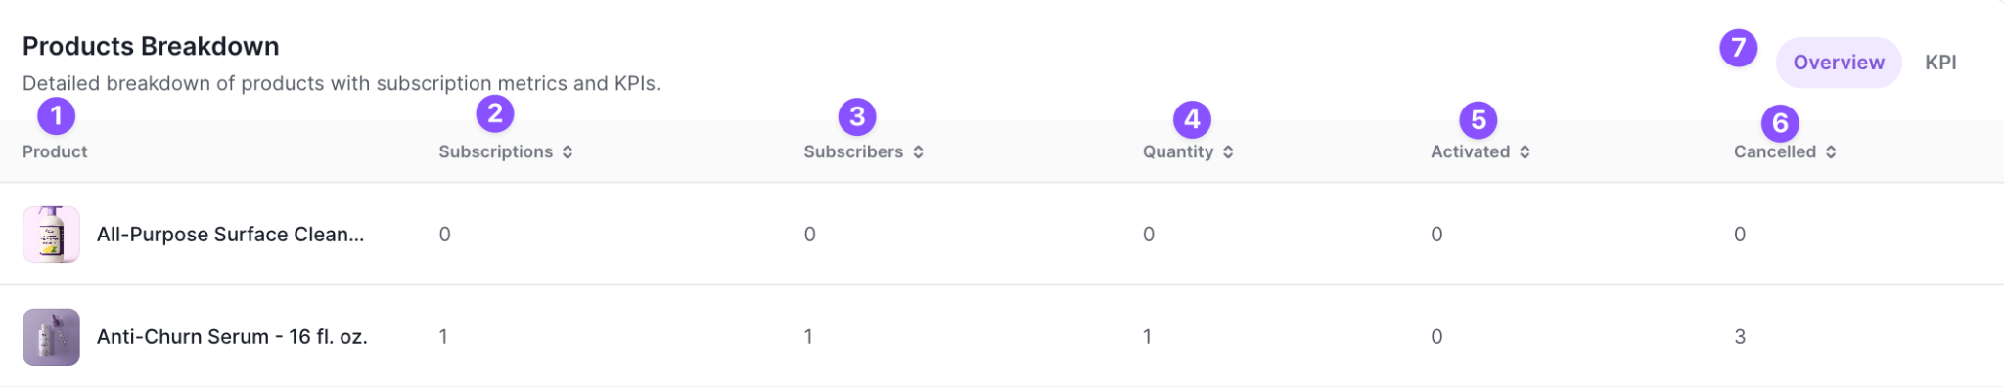Sort by the Subscribers header label
Screen dimensions: 2004x387
pyautogui.click(x=853, y=152)
